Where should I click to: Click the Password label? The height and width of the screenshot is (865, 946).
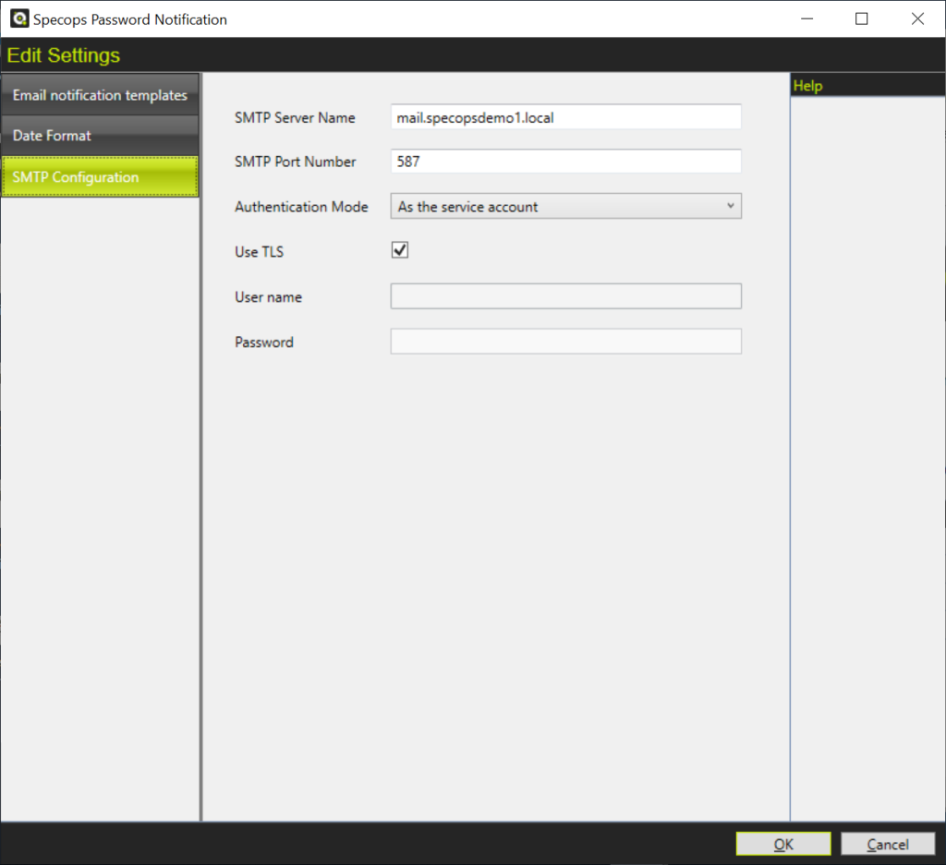coord(263,342)
